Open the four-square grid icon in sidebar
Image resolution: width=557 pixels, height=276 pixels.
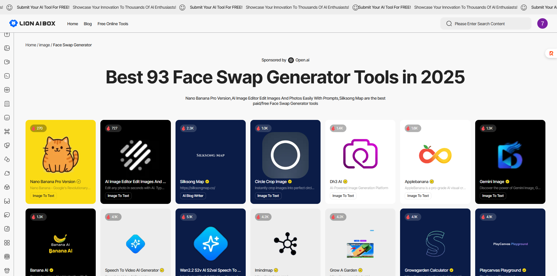(x=7, y=243)
